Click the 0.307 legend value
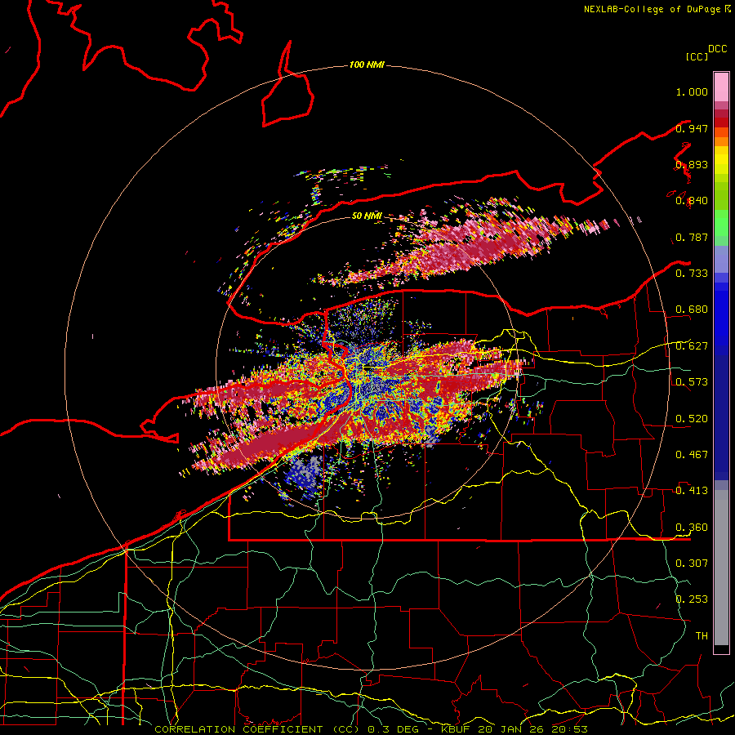735x735 pixels. [692, 563]
